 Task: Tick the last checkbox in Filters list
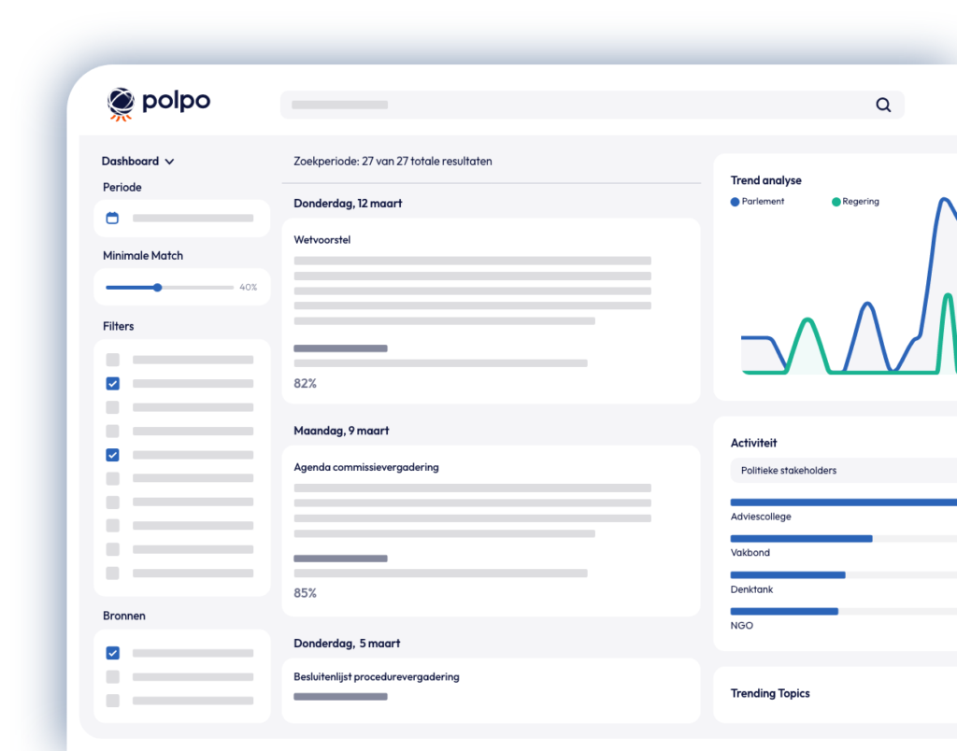112,573
